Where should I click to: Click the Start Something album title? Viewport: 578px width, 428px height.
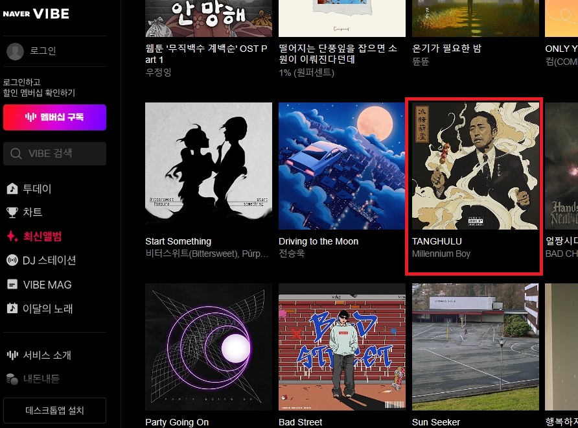coord(178,241)
